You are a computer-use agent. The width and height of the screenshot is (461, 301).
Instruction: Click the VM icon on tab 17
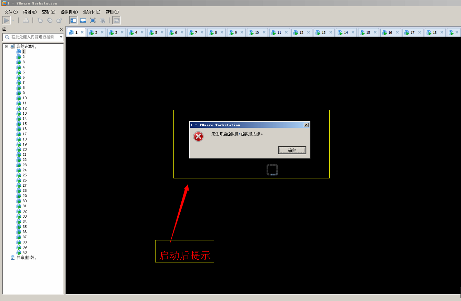407,33
